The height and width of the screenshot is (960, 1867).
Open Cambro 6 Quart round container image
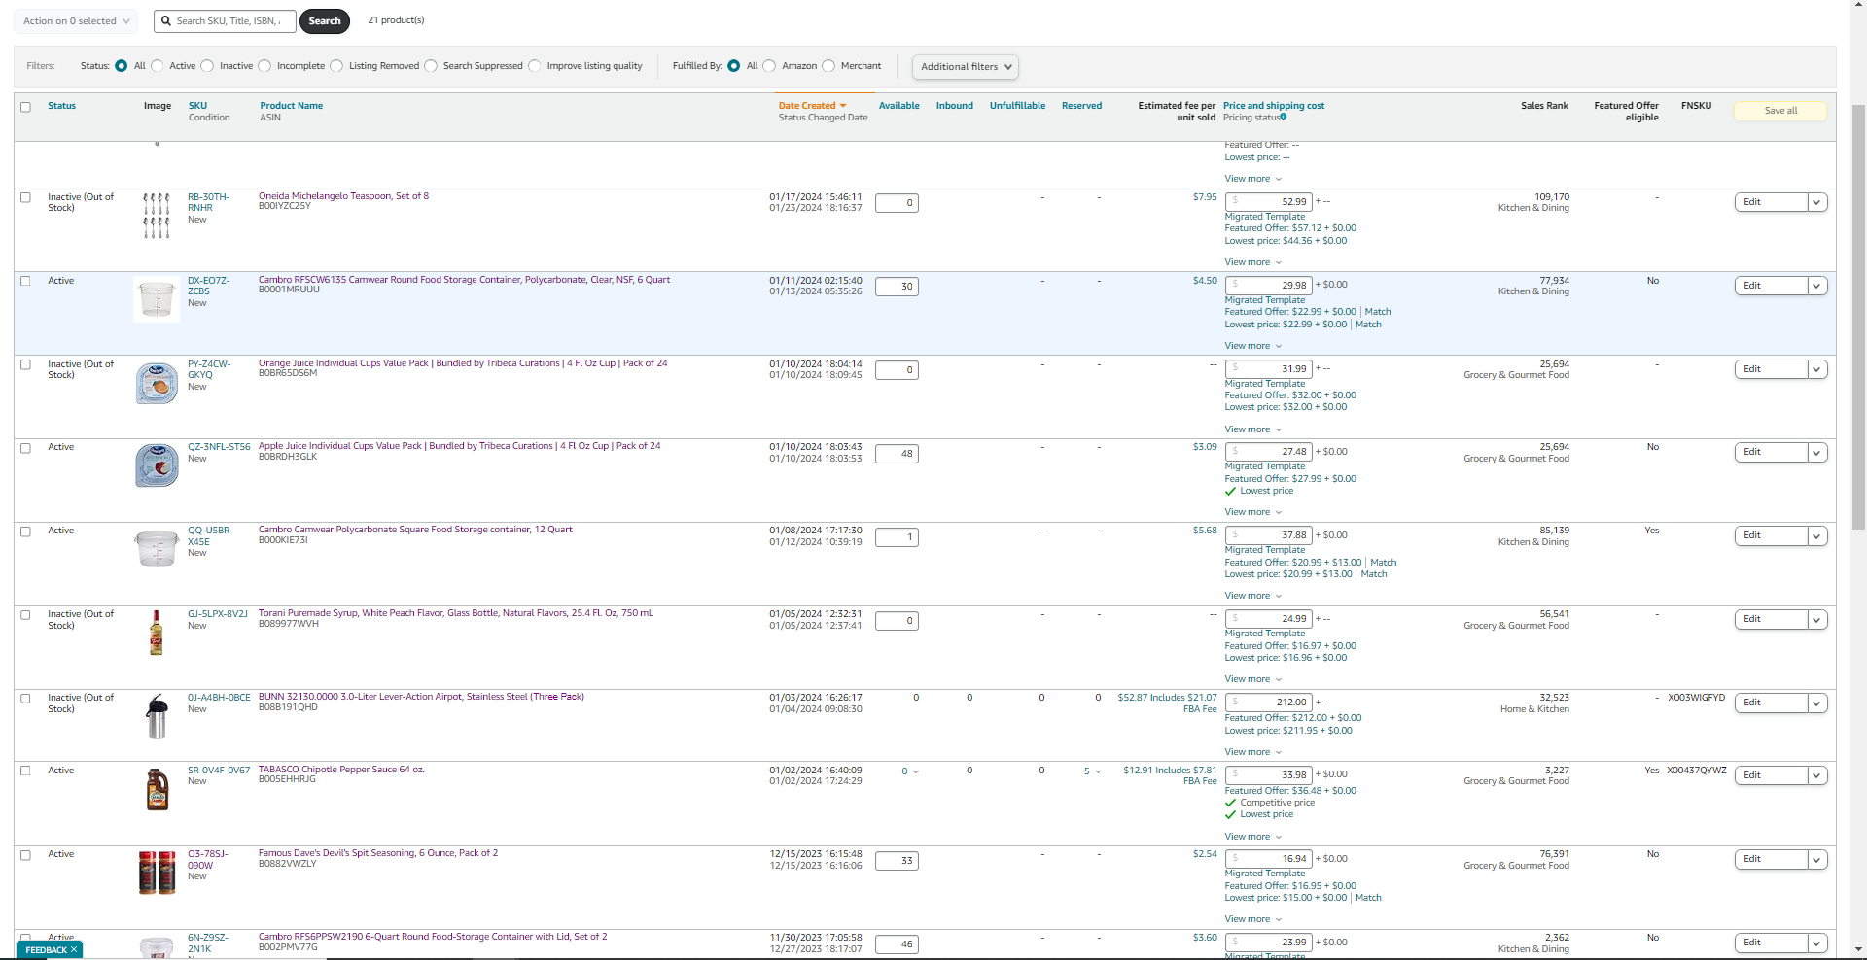tap(157, 298)
